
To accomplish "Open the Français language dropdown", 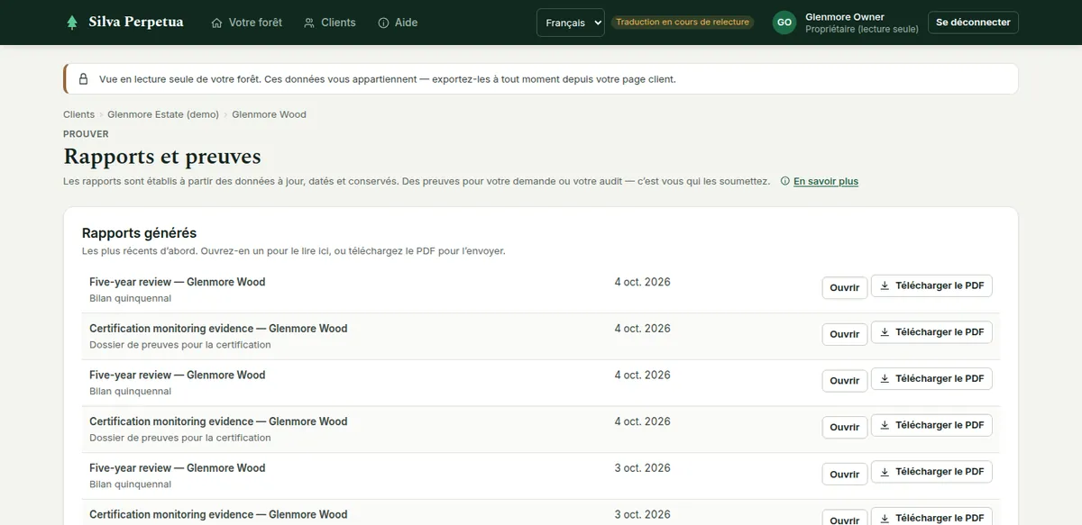I will (570, 23).
